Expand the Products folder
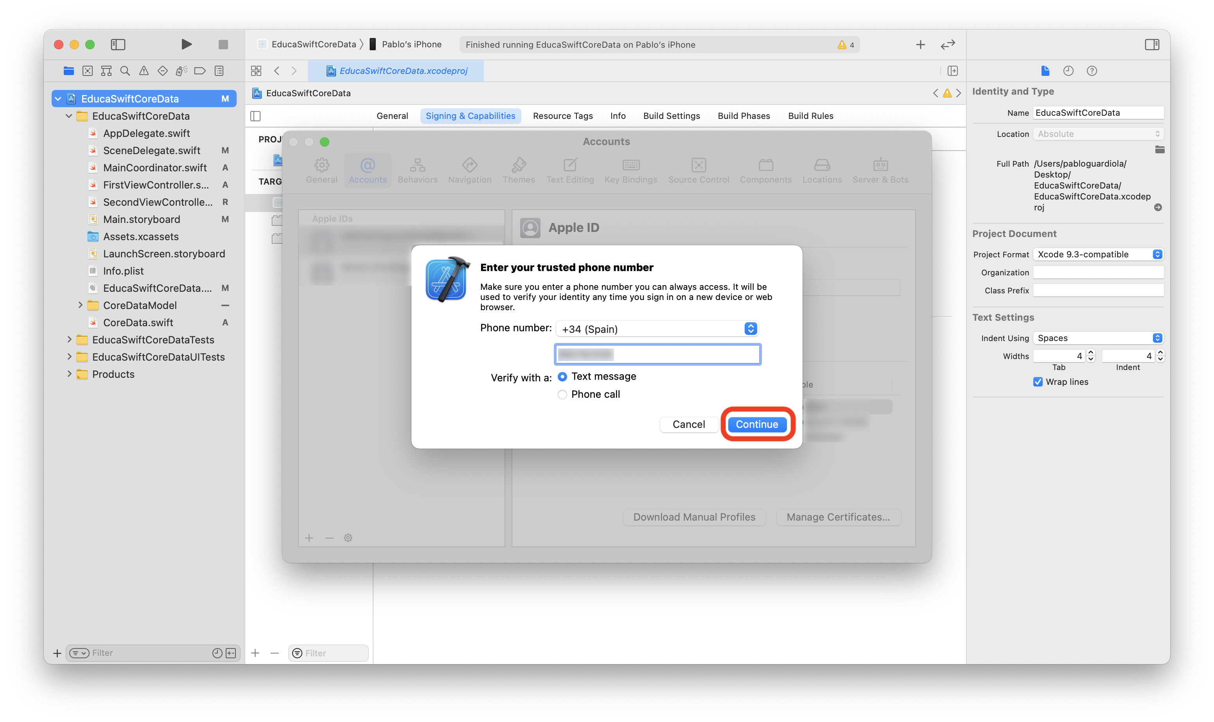Viewport: 1214px width, 722px height. [x=69, y=374]
